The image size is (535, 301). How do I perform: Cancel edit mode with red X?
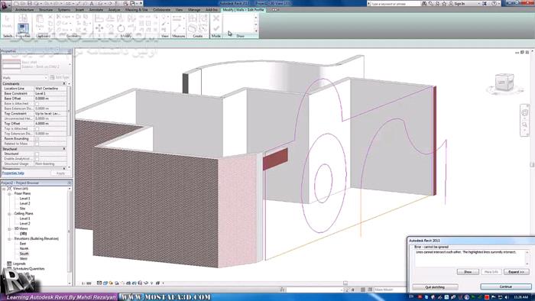pos(216,18)
